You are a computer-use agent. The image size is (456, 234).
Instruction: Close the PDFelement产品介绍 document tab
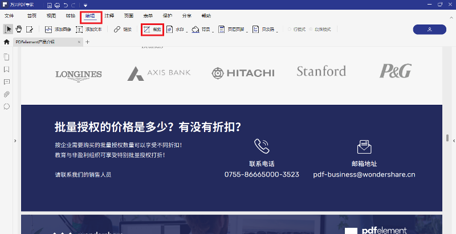[79, 42]
